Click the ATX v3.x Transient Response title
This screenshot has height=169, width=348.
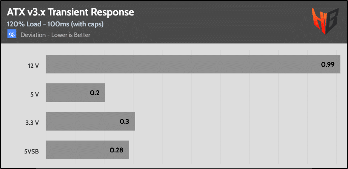[70, 13]
